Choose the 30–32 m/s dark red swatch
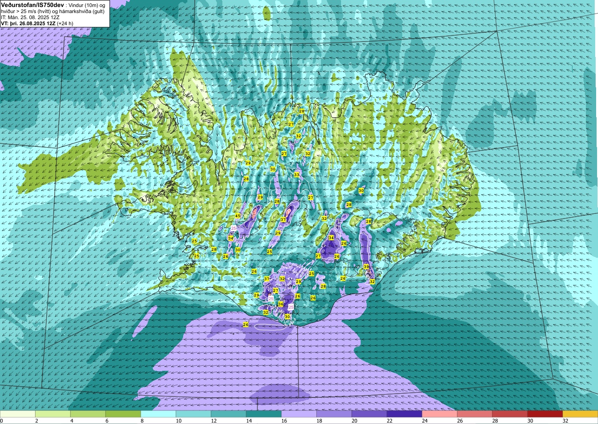The image size is (598, 424). coord(545,414)
